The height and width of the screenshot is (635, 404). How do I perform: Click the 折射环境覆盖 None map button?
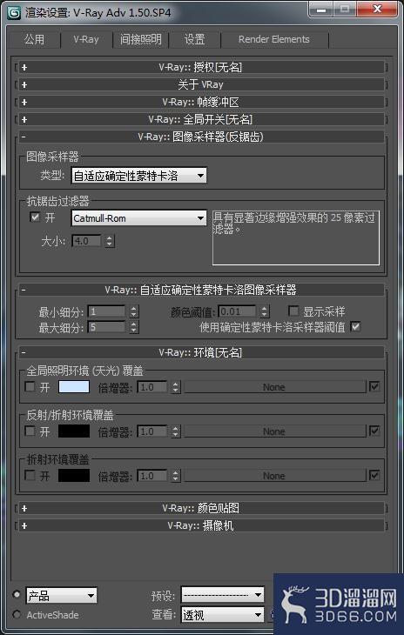[x=275, y=477]
